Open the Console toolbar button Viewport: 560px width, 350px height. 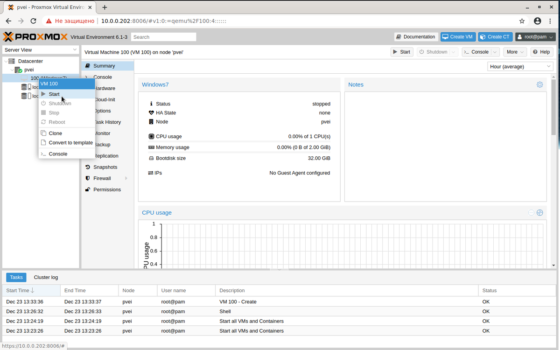(476, 52)
